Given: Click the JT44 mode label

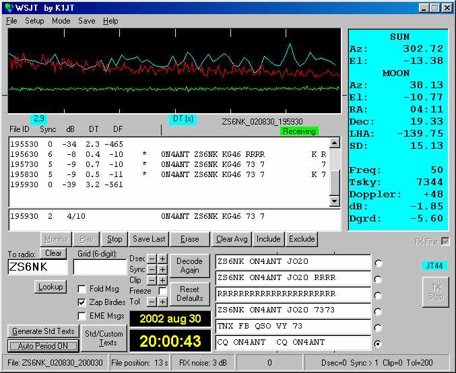Looking at the screenshot, I should 434,265.
